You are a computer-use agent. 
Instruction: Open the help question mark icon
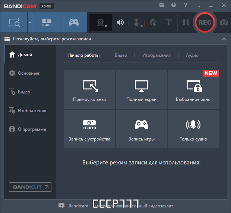click(186, 5)
